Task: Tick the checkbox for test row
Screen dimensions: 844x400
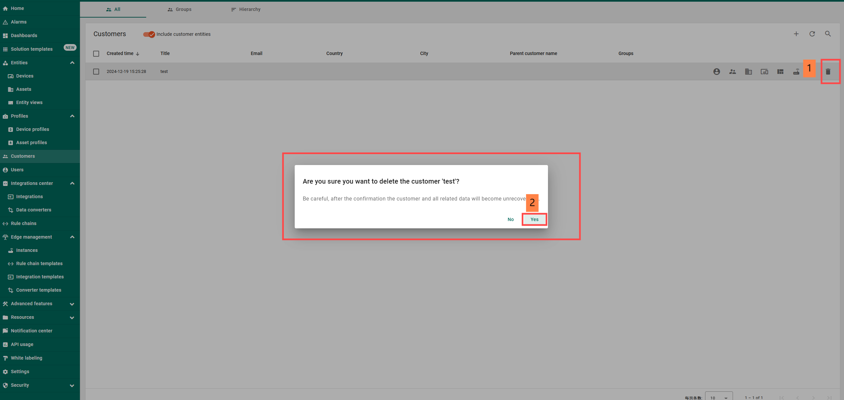Action: coord(96,72)
